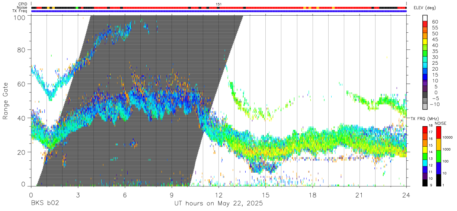Pick the blue NOISE swatch between 10 and 100
Screen dimensions: 457x211
(438, 168)
